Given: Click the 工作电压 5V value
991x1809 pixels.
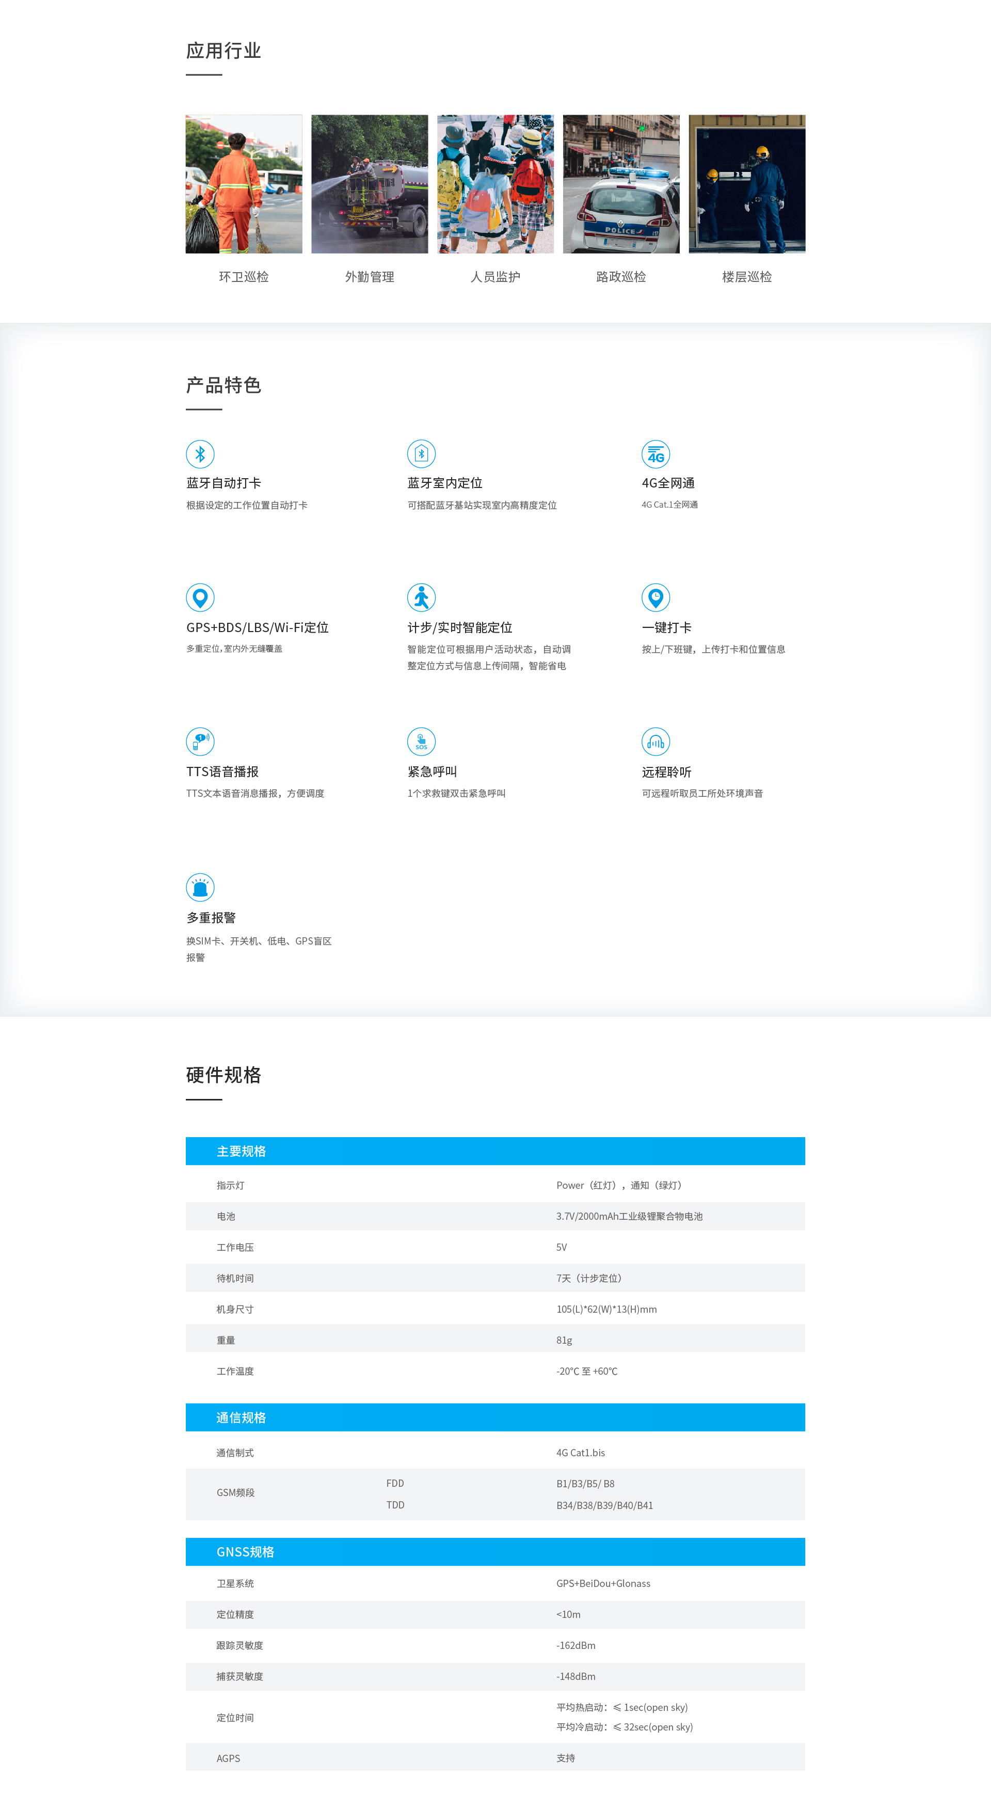Looking at the screenshot, I should click(x=562, y=1247).
